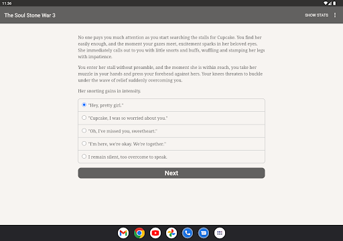Click the Next button
343x241 pixels.
click(171, 173)
